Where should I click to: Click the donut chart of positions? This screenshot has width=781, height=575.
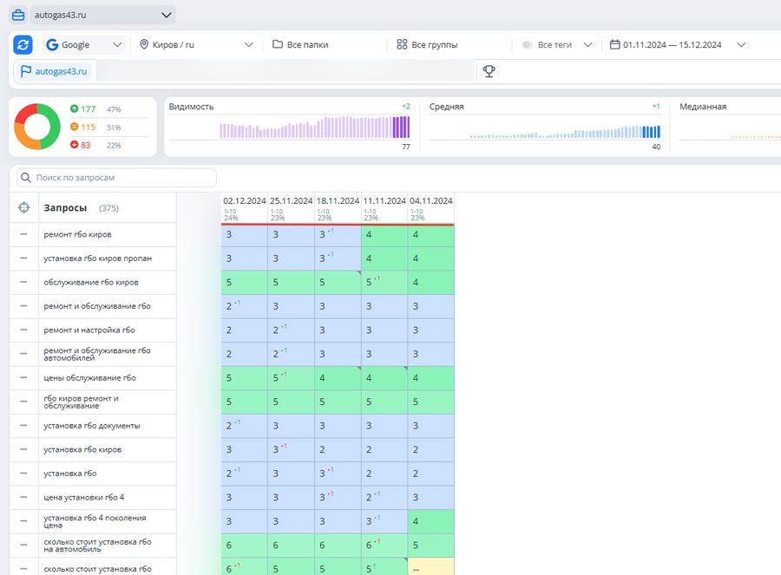36,127
